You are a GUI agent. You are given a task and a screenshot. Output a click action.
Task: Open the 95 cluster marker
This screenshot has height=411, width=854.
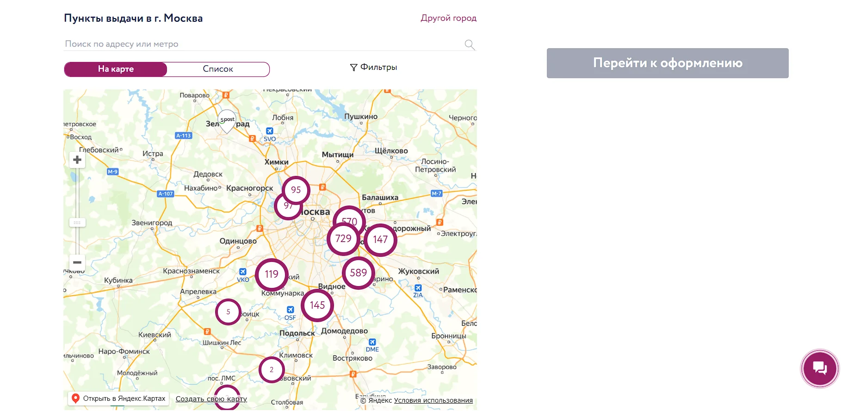(296, 190)
